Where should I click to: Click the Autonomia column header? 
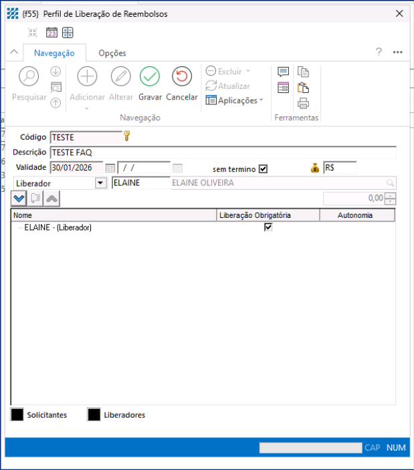coord(355,215)
